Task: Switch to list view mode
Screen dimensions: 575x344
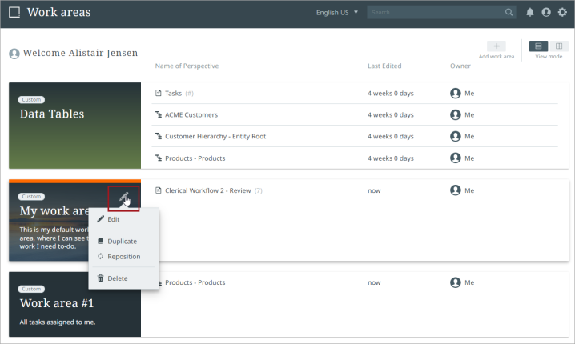Action: [x=538, y=46]
